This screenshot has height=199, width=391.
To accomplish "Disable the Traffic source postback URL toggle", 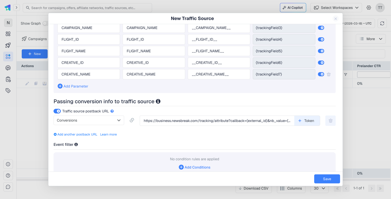I will 57,111.
